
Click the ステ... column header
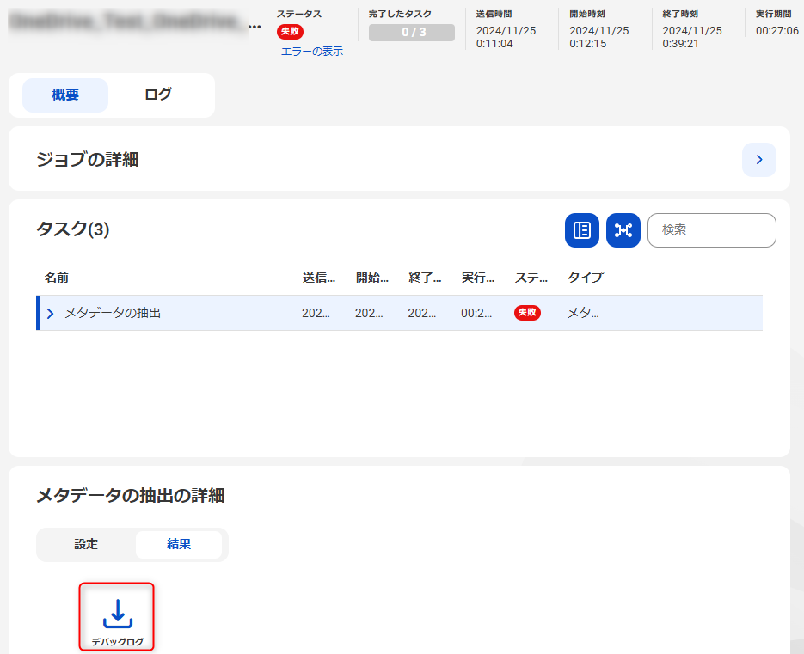tap(531, 278)
